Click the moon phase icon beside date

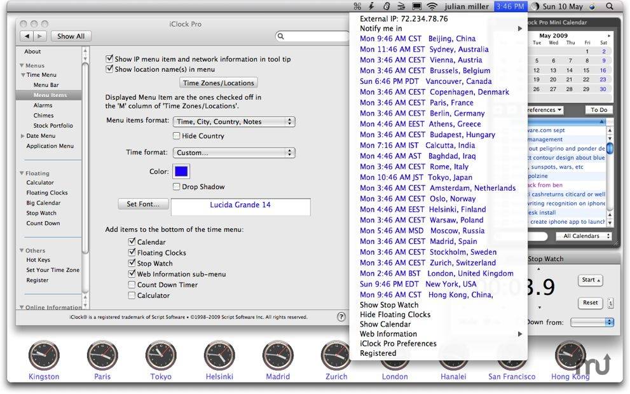535,6
